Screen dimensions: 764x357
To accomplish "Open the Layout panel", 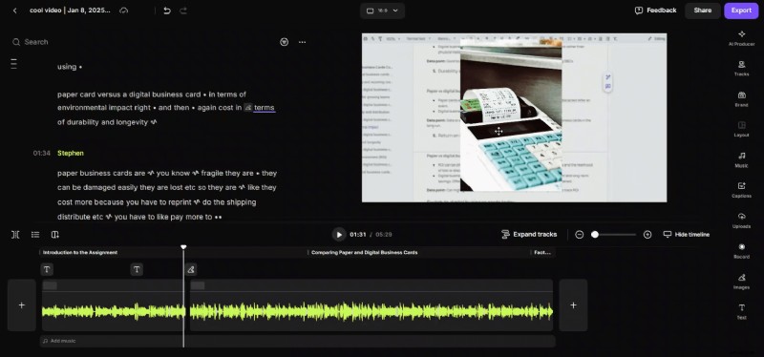I will [x=742, y=129].
